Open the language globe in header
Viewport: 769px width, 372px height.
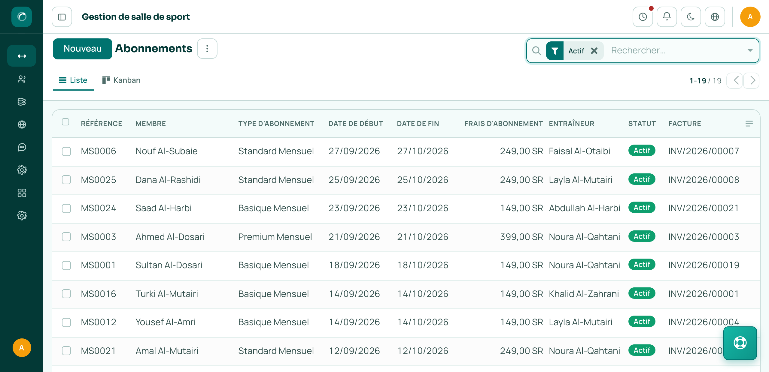point(715,17)
